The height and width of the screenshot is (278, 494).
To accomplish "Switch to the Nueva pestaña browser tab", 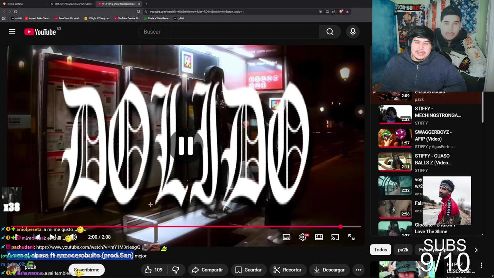I will click(x=23, y=3).
